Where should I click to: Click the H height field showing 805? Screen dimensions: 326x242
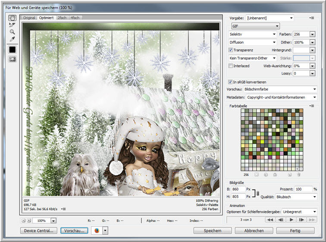tap(238, 197)
